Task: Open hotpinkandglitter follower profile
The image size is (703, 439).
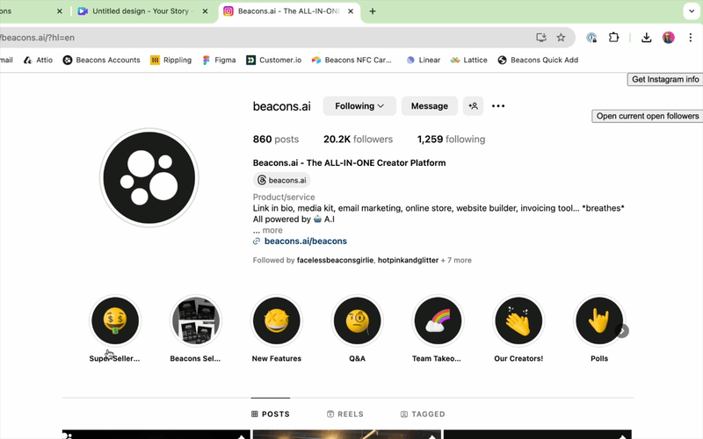Action: click(x=408, y=260)
